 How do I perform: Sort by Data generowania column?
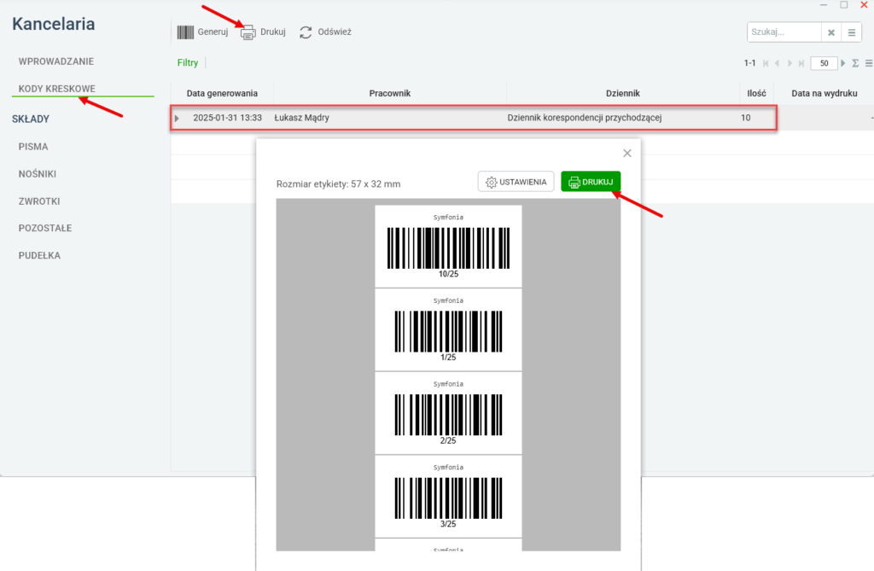pos(222,93)
